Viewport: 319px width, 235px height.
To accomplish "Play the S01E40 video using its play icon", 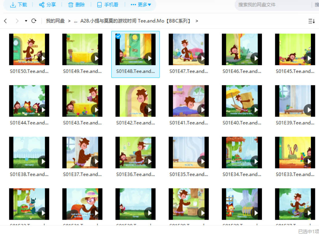I will (x=256, y=110).
